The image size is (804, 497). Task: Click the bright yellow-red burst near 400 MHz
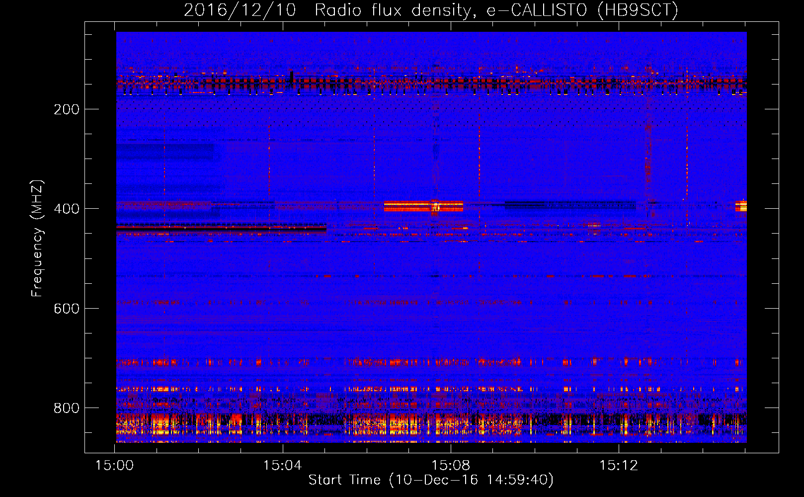pyautogui.click(x=423, y=206)
